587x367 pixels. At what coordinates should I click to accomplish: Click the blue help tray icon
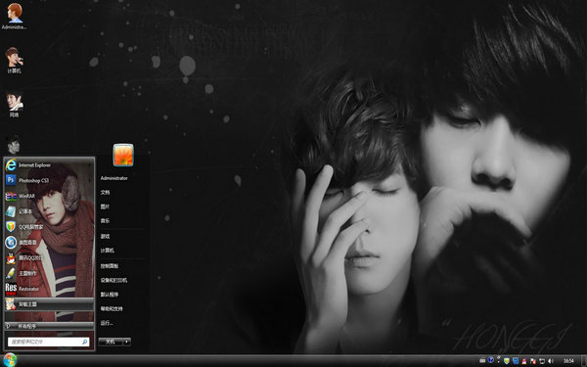(x=491, y=360)
